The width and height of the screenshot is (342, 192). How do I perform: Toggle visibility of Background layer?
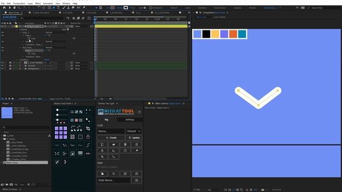[2, 69]
